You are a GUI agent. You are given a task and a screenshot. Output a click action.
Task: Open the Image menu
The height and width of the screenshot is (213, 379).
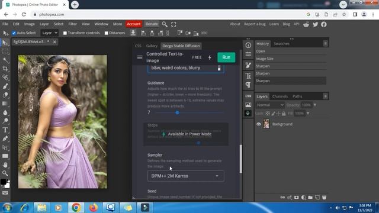coord(29,24)
